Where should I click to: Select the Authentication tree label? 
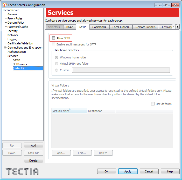pos(17,52)
